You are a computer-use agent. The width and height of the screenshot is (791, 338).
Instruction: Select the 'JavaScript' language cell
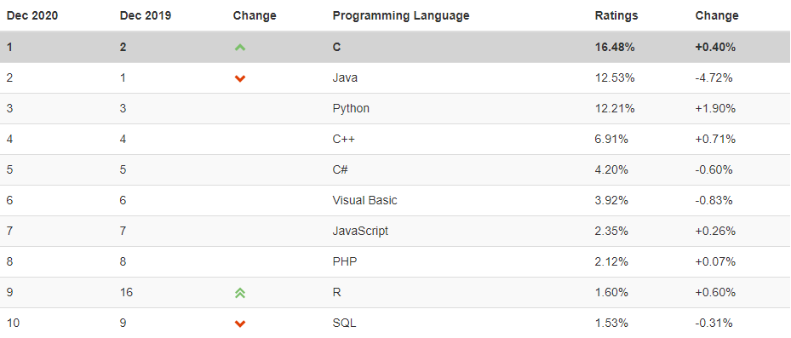click(360, 231)
